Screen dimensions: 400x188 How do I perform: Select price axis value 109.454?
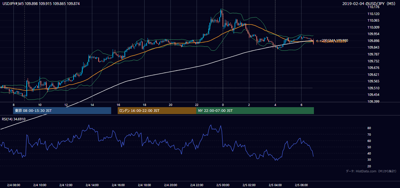point(374,95)
